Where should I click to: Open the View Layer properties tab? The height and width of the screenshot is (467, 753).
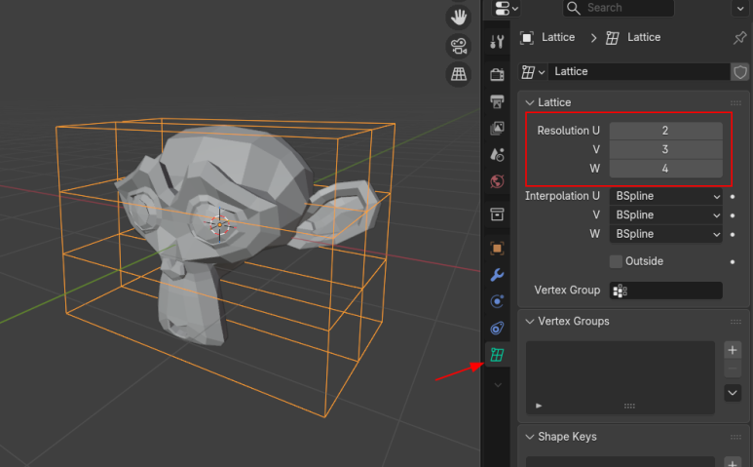coord(497,129)
